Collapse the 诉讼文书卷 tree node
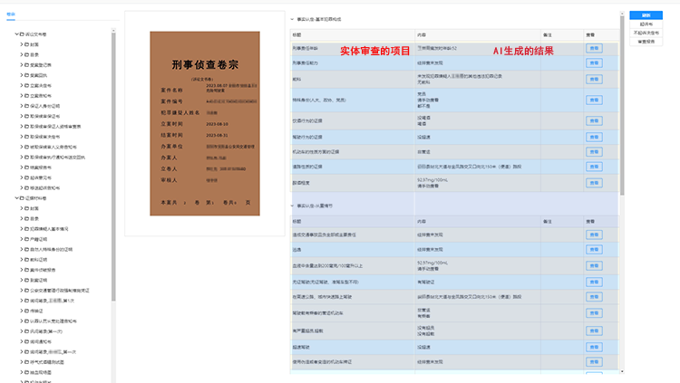 (15, 34)
